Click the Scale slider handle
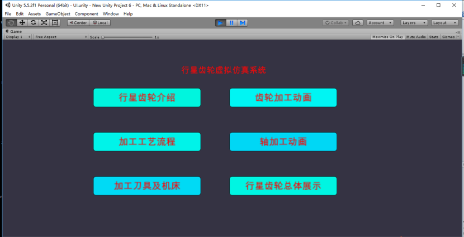The width and height of the screenshot is (464, 237). [x=103, y=37]
